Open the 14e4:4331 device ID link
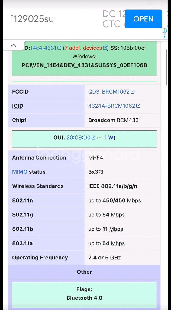 (x=44, y=48)
